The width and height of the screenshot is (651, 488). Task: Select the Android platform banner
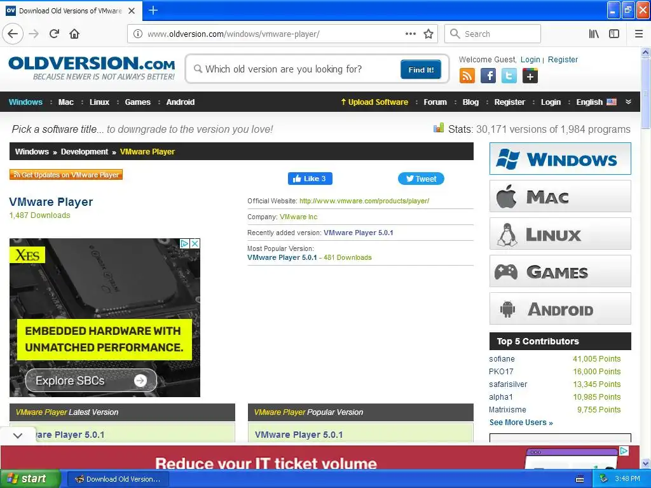[x=560, y=309]
